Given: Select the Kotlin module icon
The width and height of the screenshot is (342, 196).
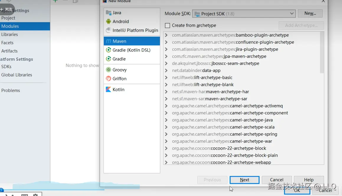Looking at the screenshot, I should pos(108,90).
